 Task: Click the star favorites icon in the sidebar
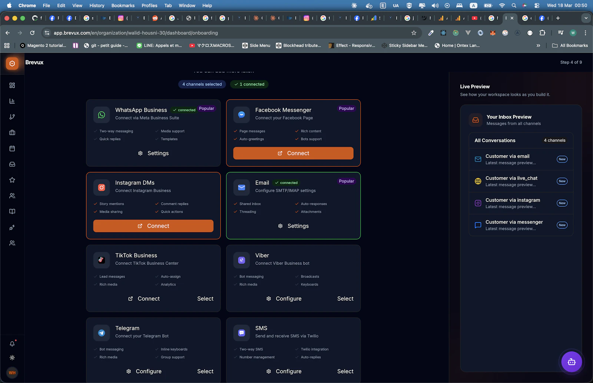[12, 180]
